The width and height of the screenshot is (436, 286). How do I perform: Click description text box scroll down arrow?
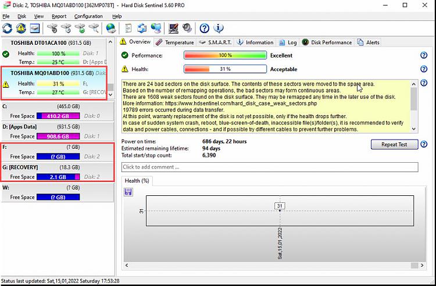click(x=414, y=128)
